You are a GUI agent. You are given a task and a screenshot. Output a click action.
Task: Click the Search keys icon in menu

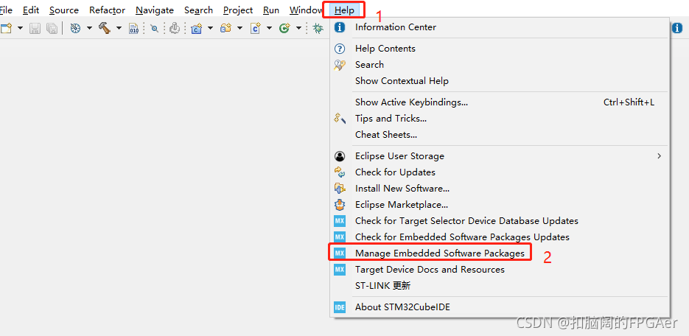click(x=340, y=65)
